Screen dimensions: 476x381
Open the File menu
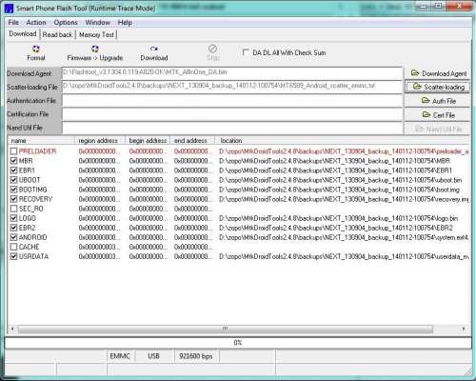pyautogui.click(x=13, y=23)
